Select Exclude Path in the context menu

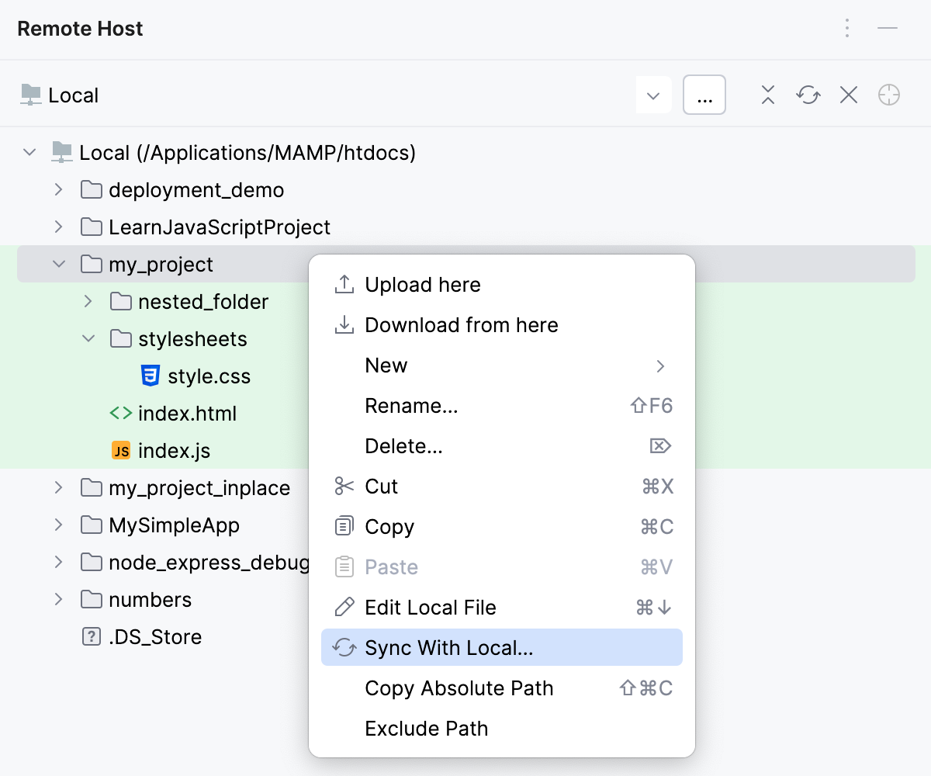[426, 728]
